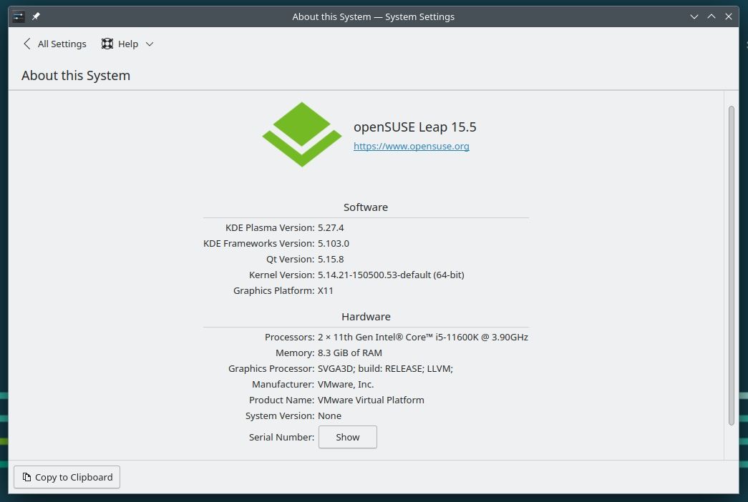
Task: Select the Manufacturer value VMware, Inc.
Action: coord(346,384)
